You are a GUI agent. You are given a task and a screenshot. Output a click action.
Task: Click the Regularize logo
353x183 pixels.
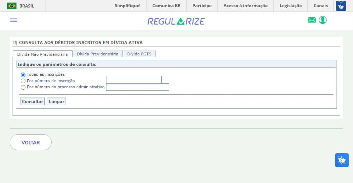pyautogui.click(x=176, y=21)
